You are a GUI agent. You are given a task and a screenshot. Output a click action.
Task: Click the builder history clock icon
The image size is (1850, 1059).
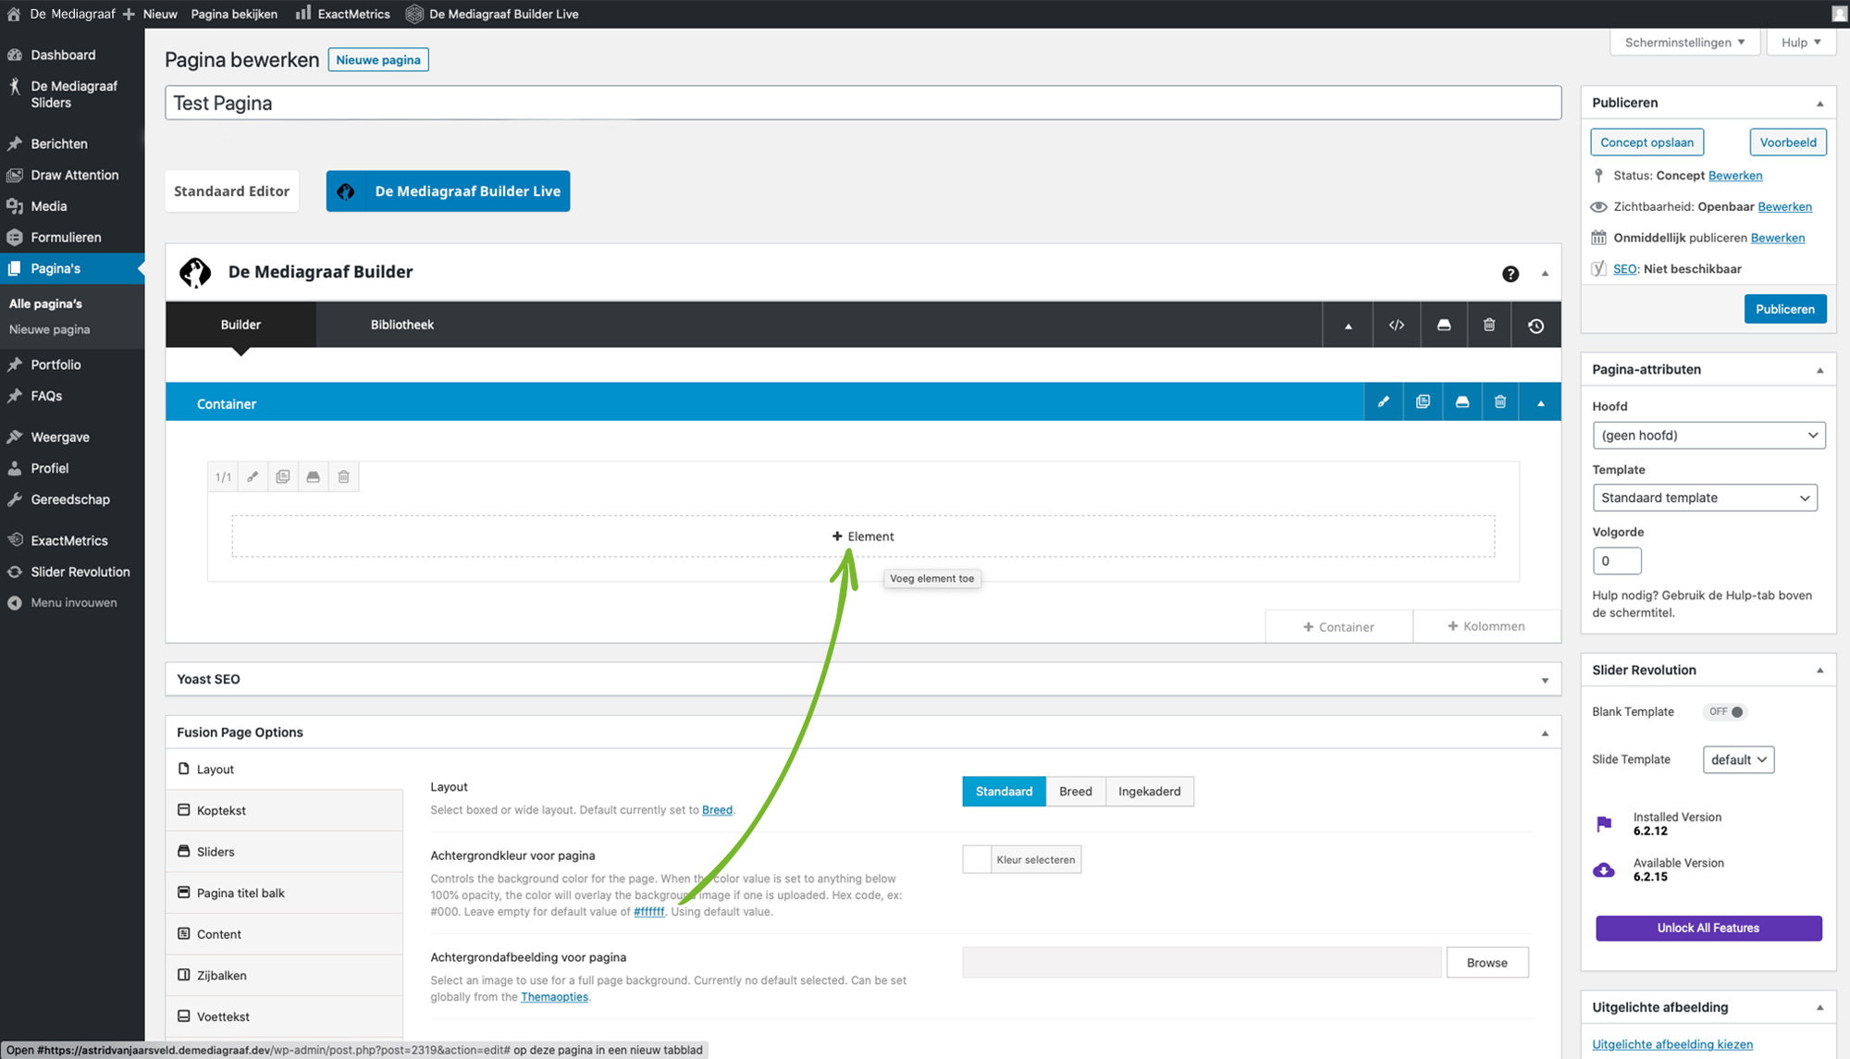click(1535, 326)
